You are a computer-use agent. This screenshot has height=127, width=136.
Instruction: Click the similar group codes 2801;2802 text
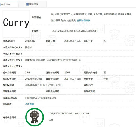(75, 31)
